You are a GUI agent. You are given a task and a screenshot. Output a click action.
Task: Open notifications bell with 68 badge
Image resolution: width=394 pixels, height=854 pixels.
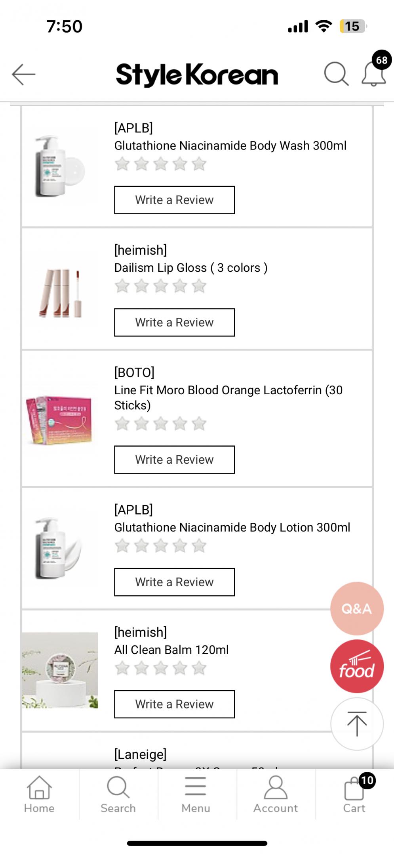[374, 73]
